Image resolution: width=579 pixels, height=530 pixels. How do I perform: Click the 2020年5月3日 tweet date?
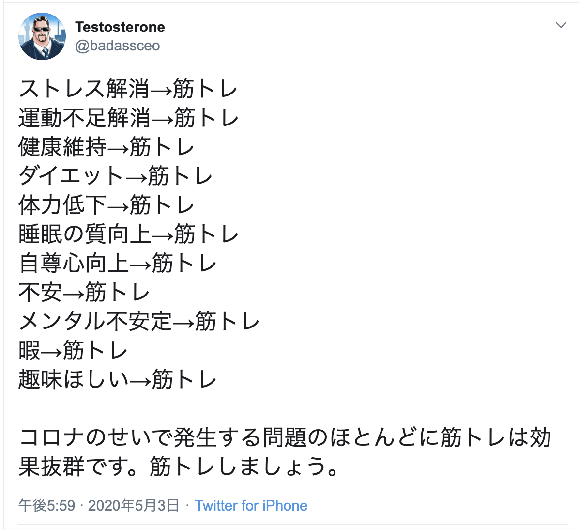[x=133, y=506]
